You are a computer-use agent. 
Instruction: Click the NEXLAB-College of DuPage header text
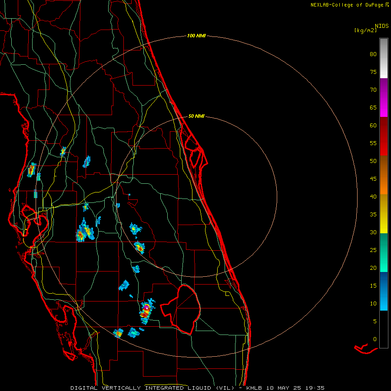coord(348,5)
